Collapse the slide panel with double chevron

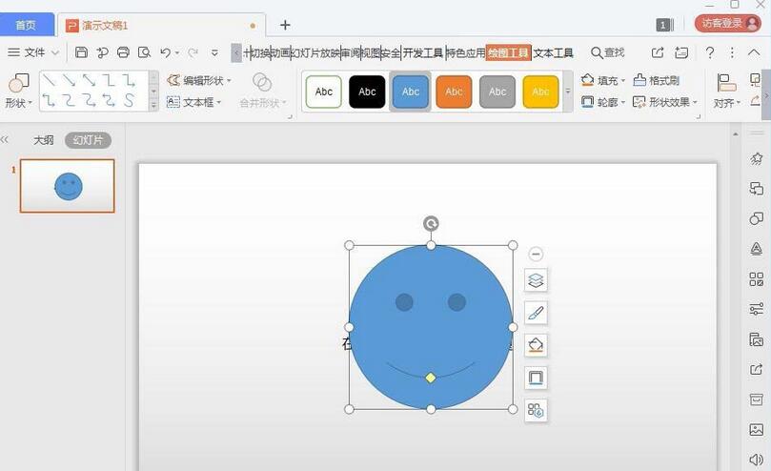5,140
